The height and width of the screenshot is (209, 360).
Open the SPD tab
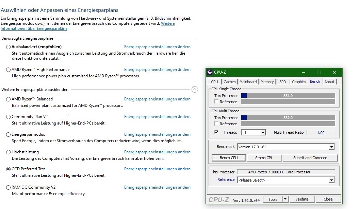283,82
